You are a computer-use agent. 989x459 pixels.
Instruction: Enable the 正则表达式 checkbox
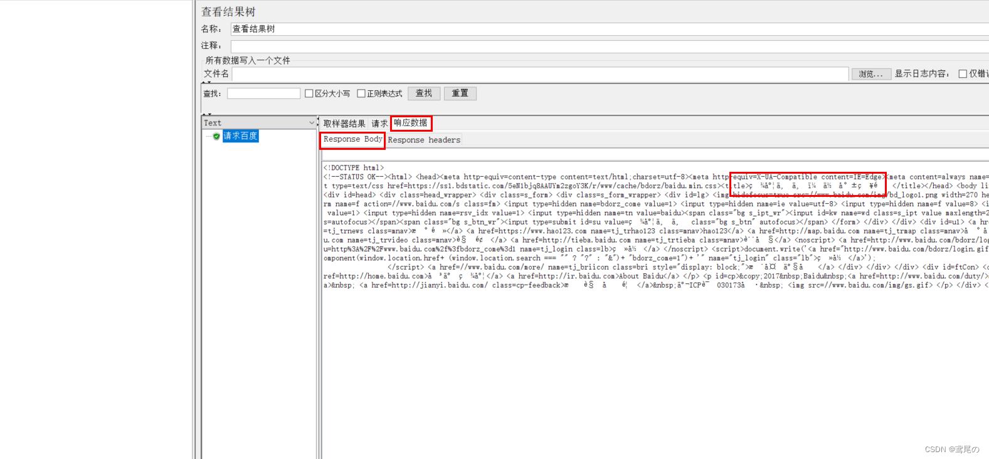pos(361,93)
